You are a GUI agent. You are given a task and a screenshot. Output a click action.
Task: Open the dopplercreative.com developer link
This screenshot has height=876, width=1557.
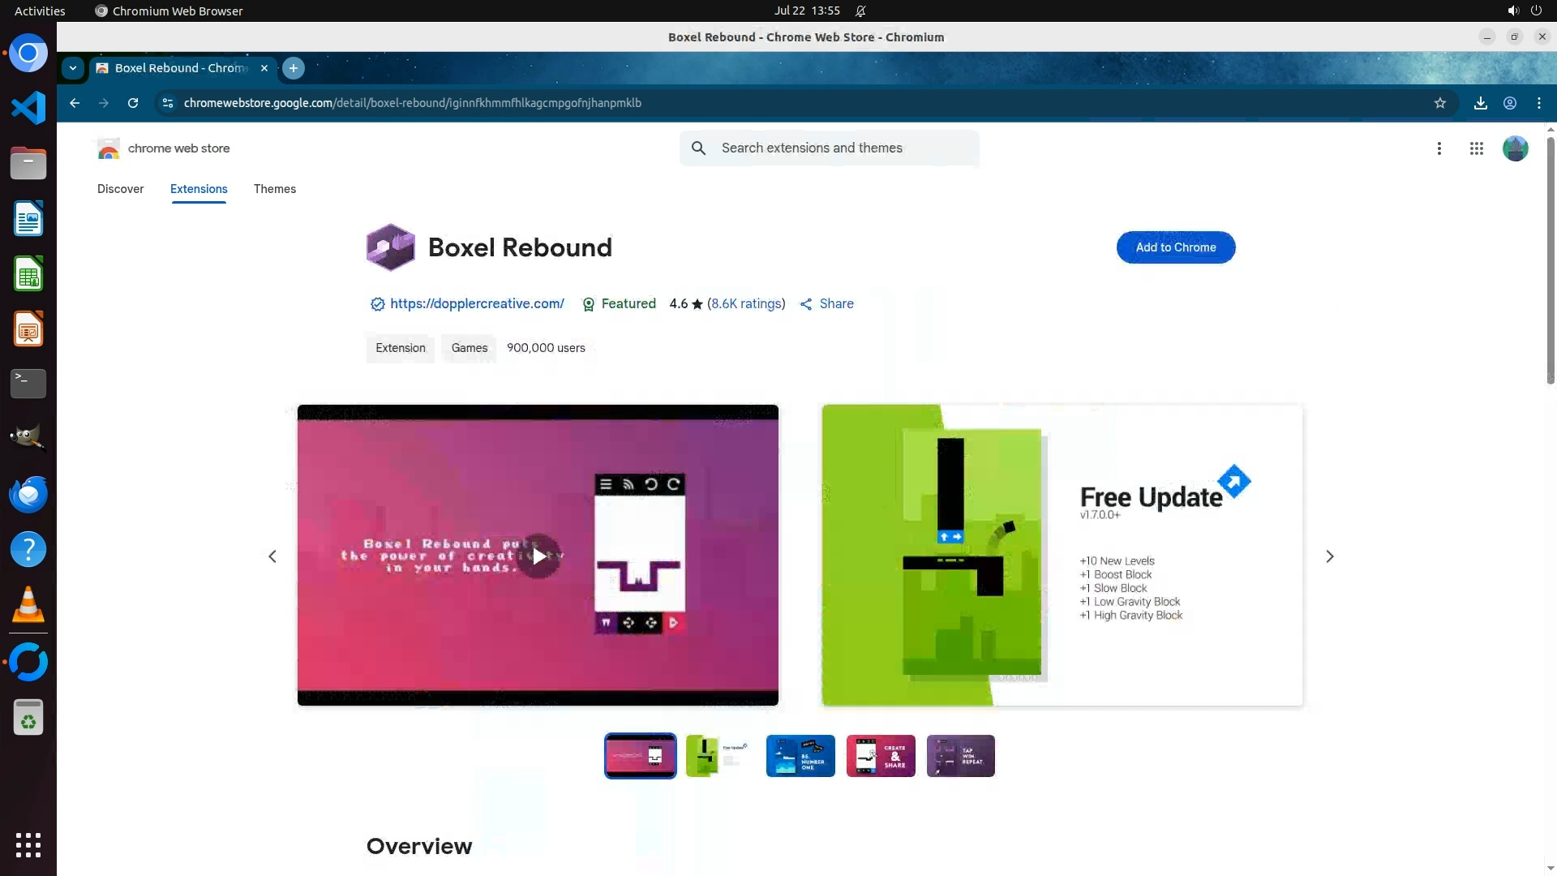tap(477, 303)
